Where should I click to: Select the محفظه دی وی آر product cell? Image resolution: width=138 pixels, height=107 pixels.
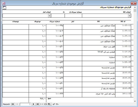(x=99, y=90)
